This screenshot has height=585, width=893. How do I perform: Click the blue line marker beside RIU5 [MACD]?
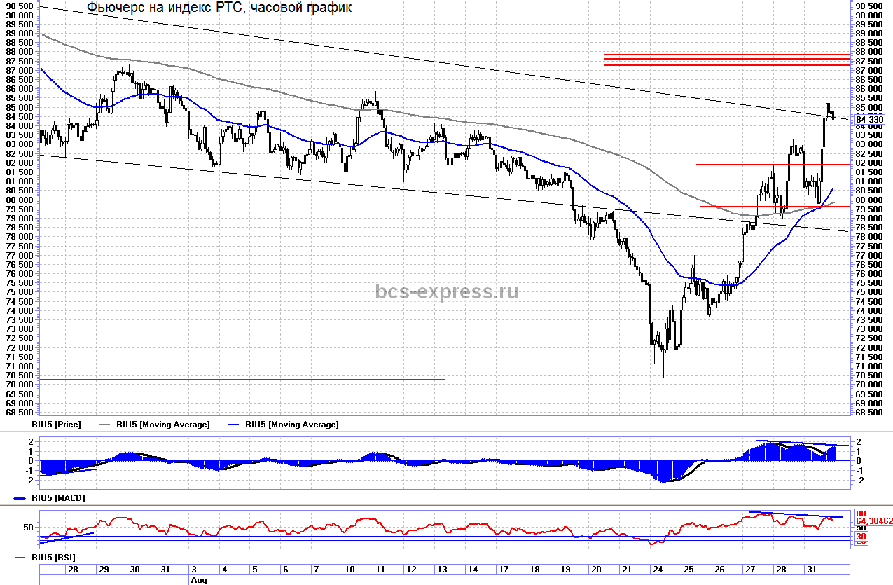pos(20,497)
